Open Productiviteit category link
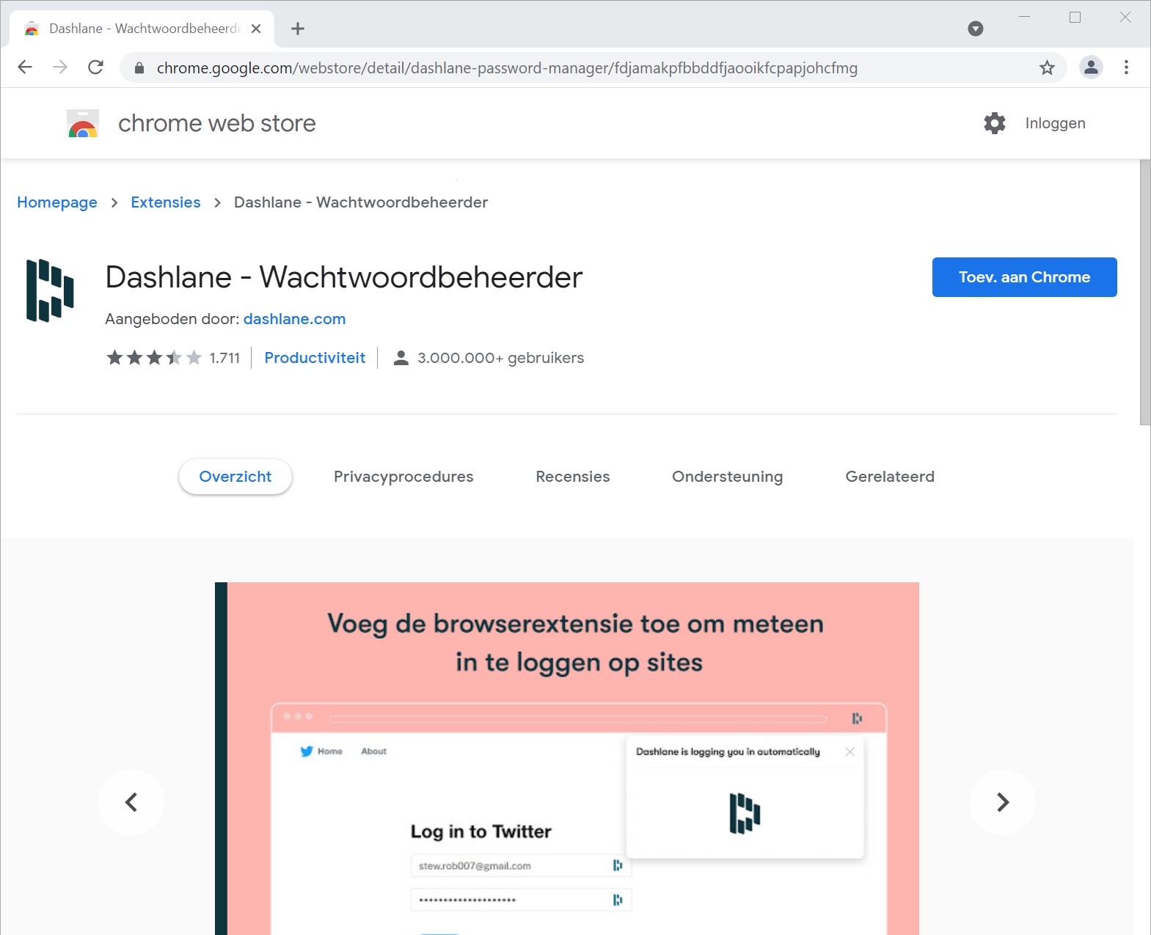The height and width of the screenshot is (935, 1151). pyautogui.click(x=315, y=358)
